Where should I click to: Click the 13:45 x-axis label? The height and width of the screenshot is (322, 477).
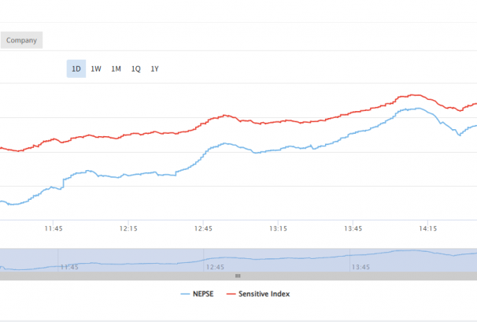(x=353, y=228)
